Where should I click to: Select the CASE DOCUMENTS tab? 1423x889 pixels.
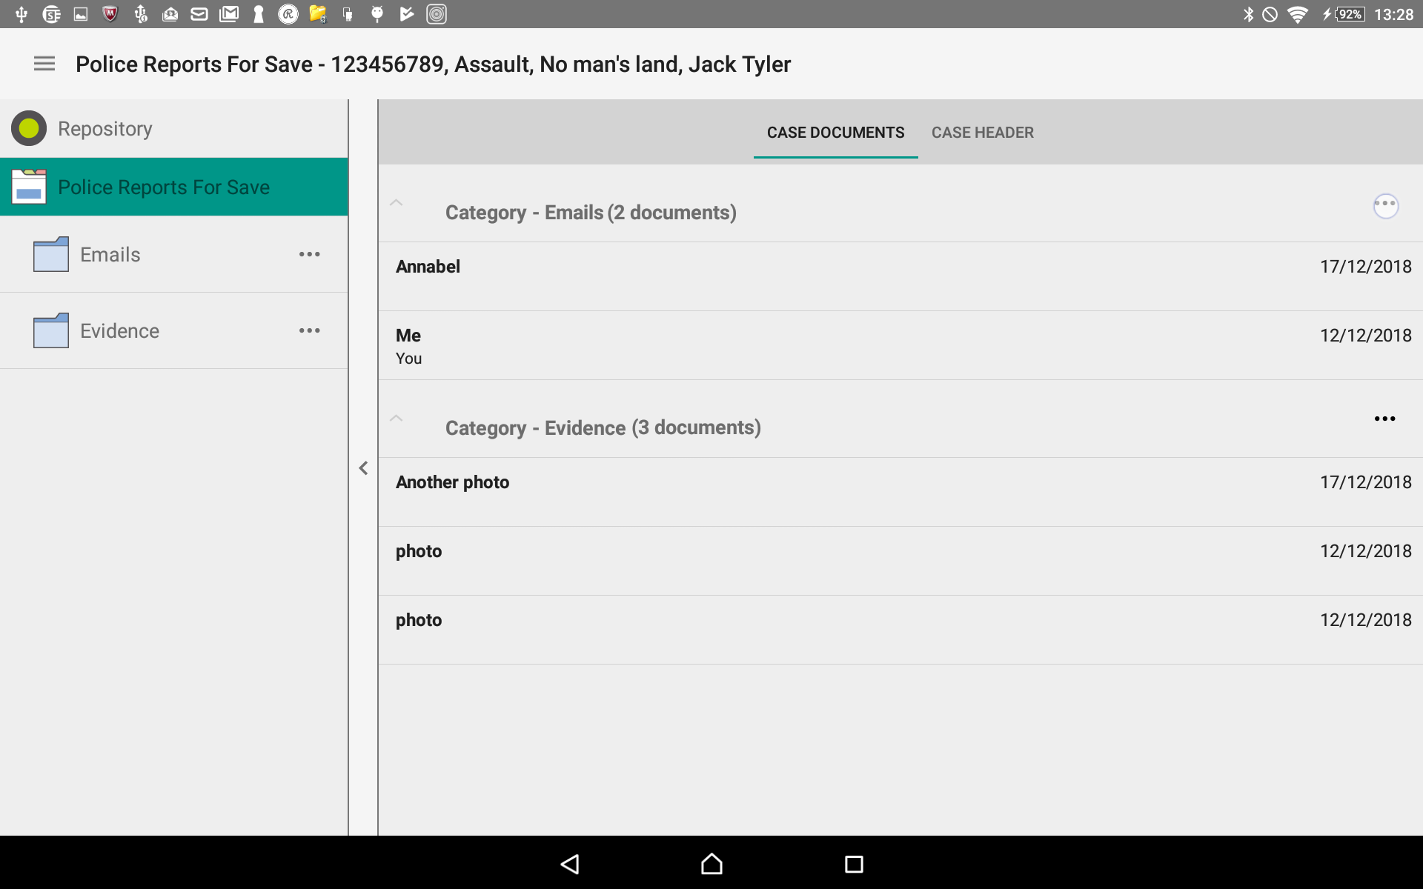click(x=835, y=132)
